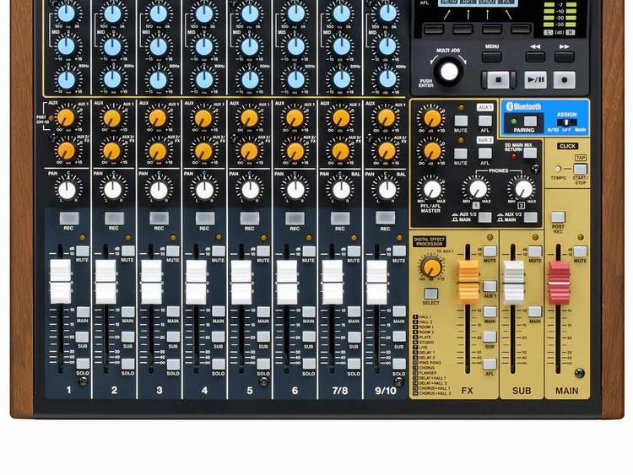Hit the fast-forward button
The height and width of the screenshot is (475, 633).
tap(564, 57)
